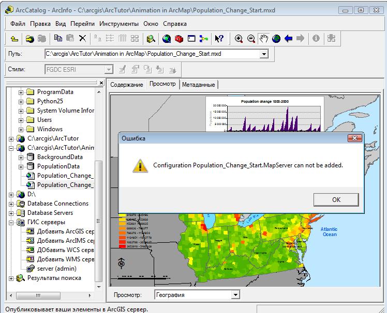The image size is (387, 313).
Task: Click scroll up arrow of catalog tree
Action: pyautogui.click(x=99, y=92)
